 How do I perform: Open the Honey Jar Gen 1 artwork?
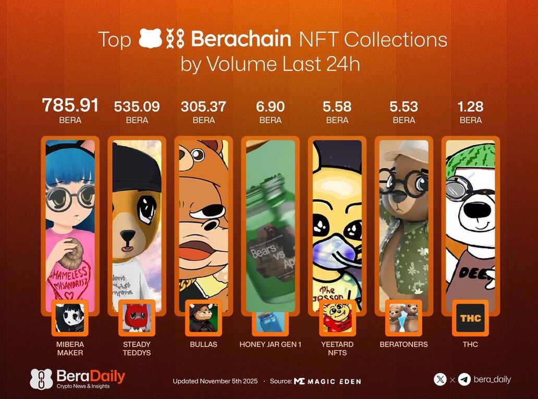click(x=270, y=218)
